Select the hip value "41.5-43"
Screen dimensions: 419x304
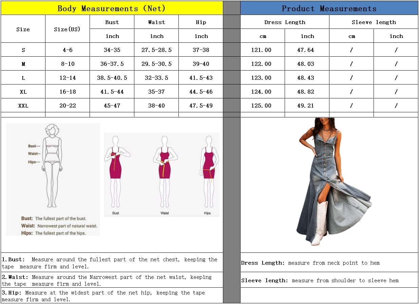(201, 78)
